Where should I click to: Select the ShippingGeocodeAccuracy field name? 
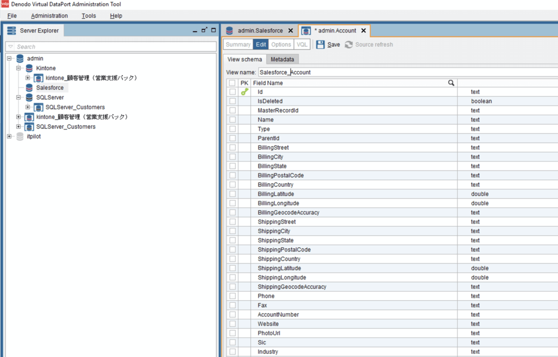pyautogui.click(x=292, y=287)
